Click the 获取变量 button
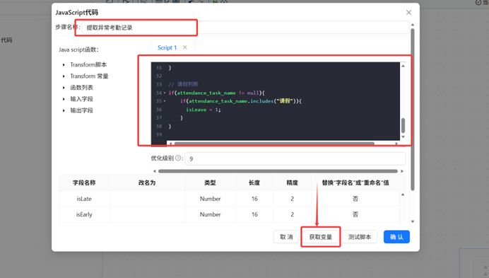This screenshot has width=489, height=278. [x=321, y=237]
